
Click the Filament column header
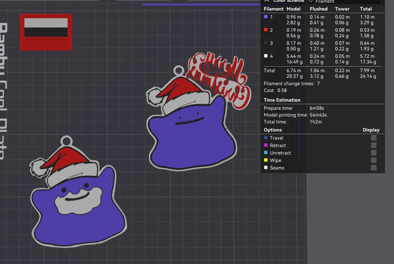tap(273, 9)
